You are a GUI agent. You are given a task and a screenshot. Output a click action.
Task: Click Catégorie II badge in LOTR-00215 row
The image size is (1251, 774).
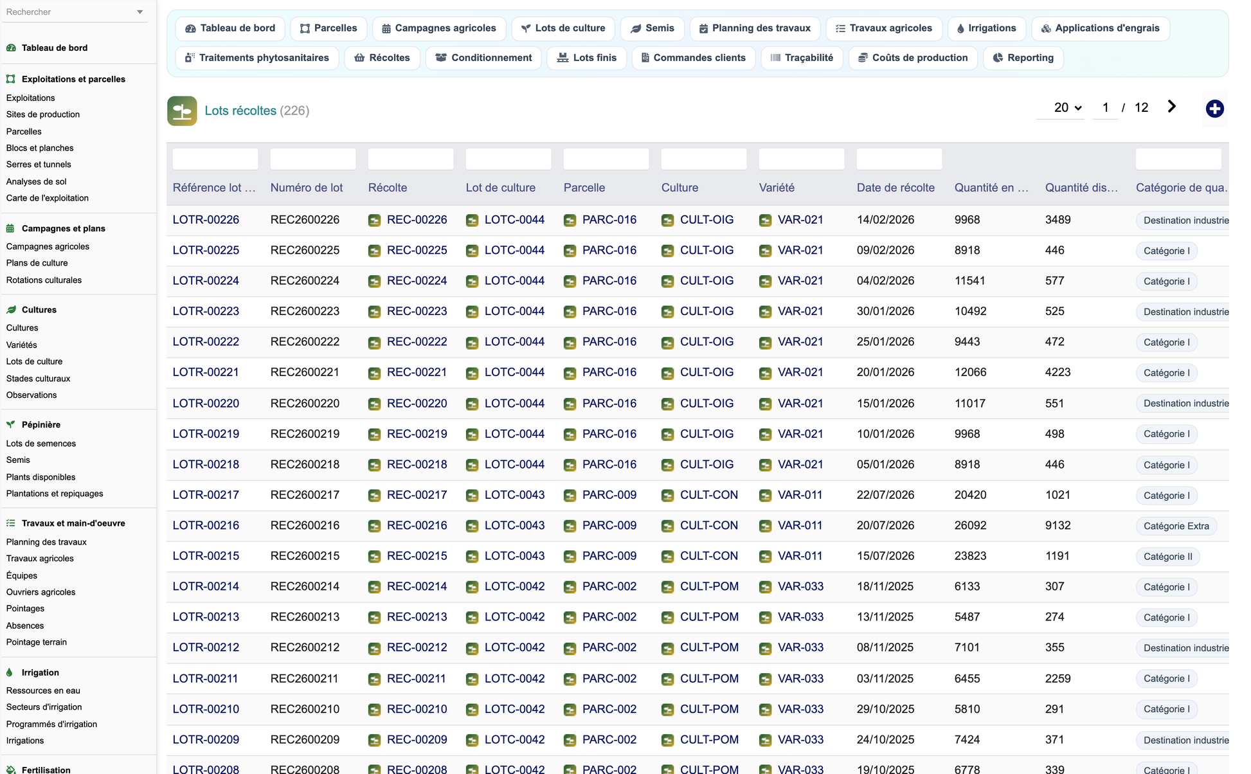click(x=1167, y=557)
